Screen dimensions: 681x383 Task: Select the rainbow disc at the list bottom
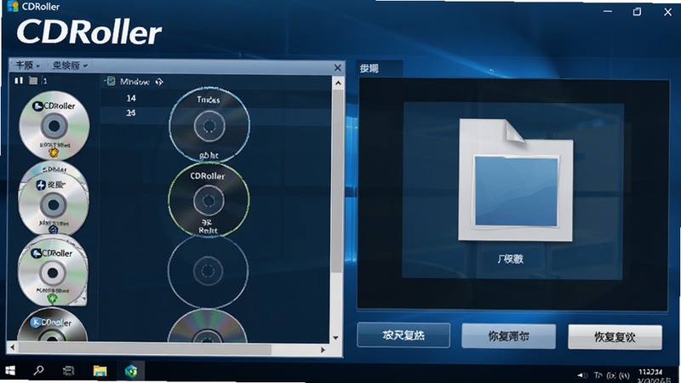[207, 326]
